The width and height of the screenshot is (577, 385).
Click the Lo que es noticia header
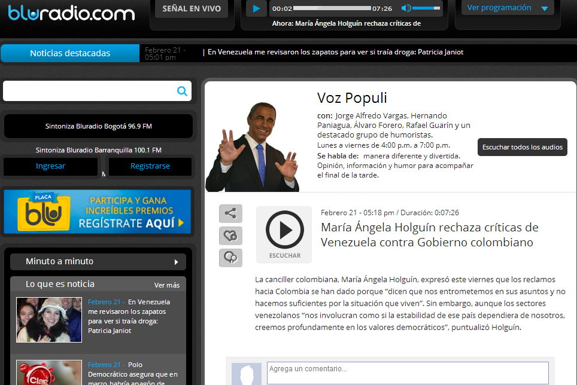point(60,284)
